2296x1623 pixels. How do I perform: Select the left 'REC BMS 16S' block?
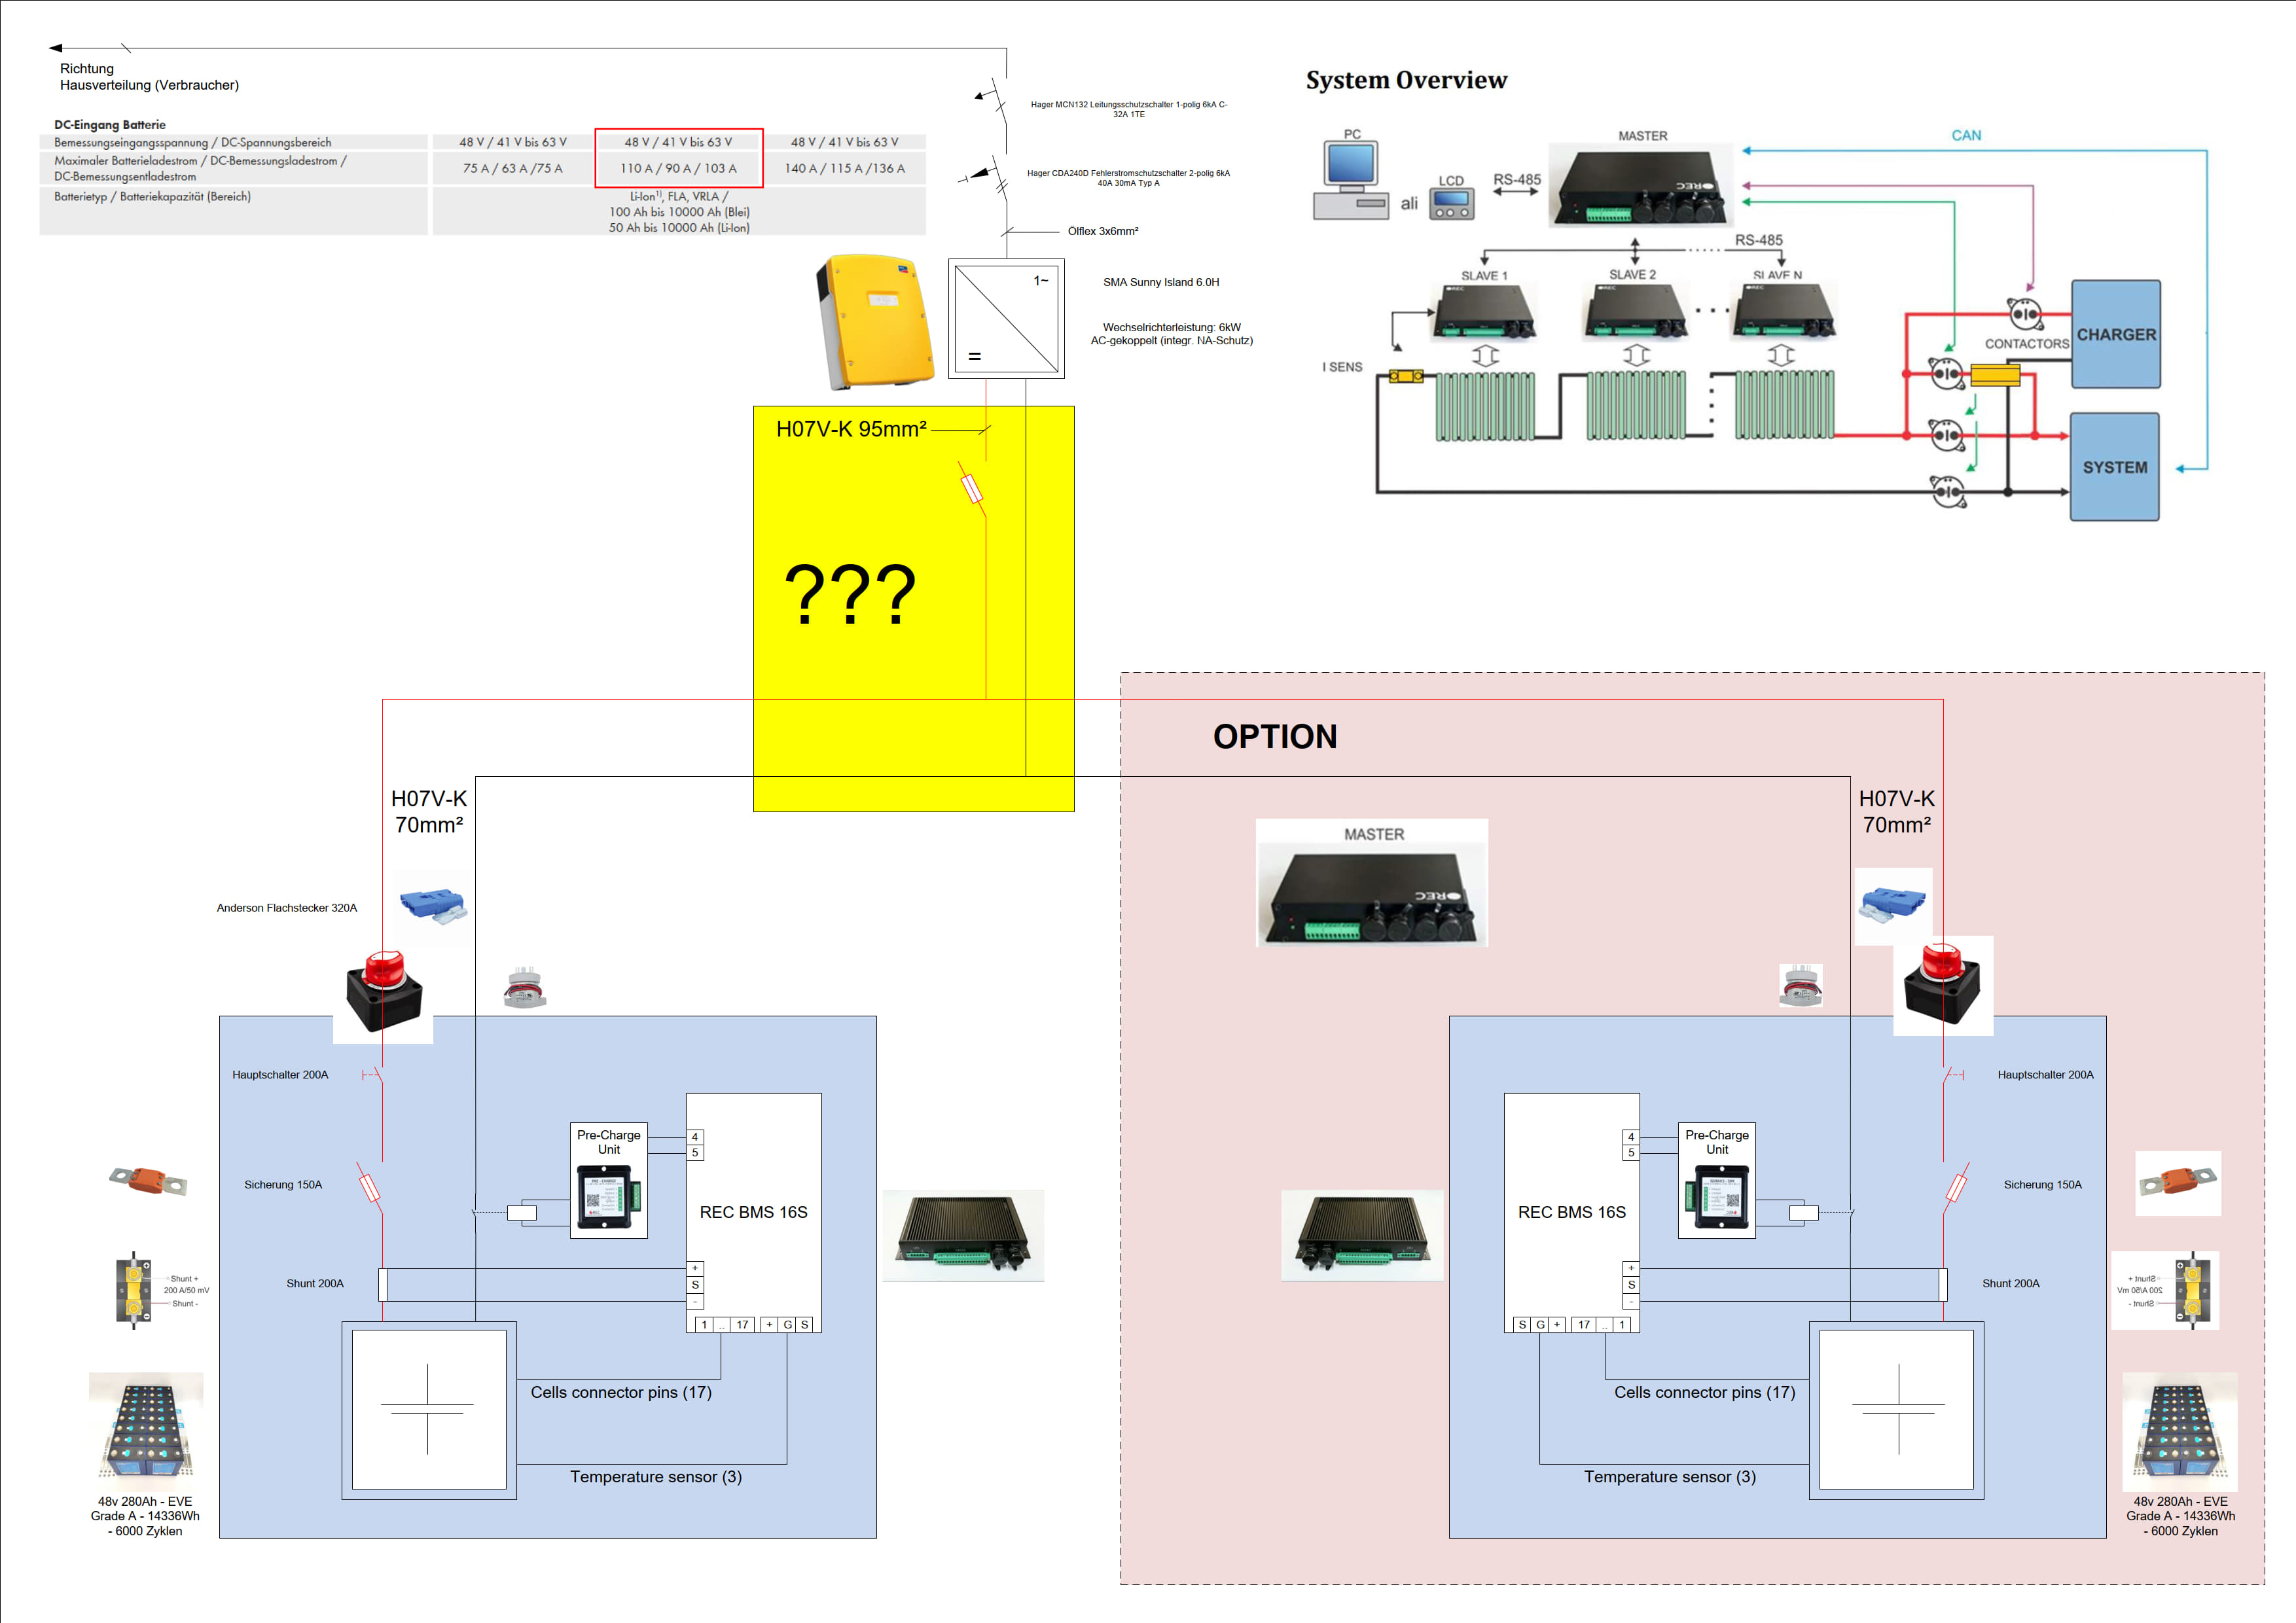[x=753, y=1212]
